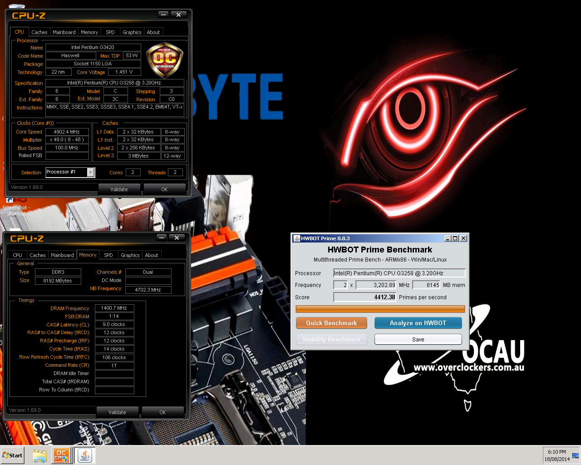Select About tab in bottom CPU-Z window
This screenshot has height=465, width=581.
(152, 255)
